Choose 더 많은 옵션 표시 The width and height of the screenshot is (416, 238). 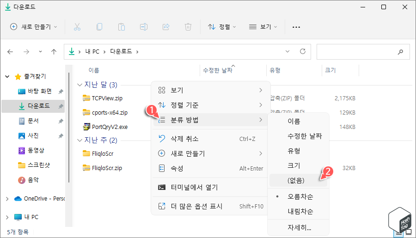(x=210, y=206)
